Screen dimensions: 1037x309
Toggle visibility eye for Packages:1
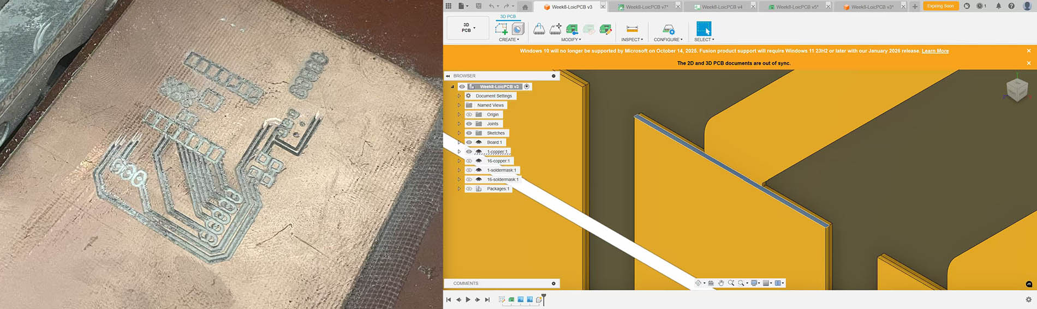coord(469,189)
